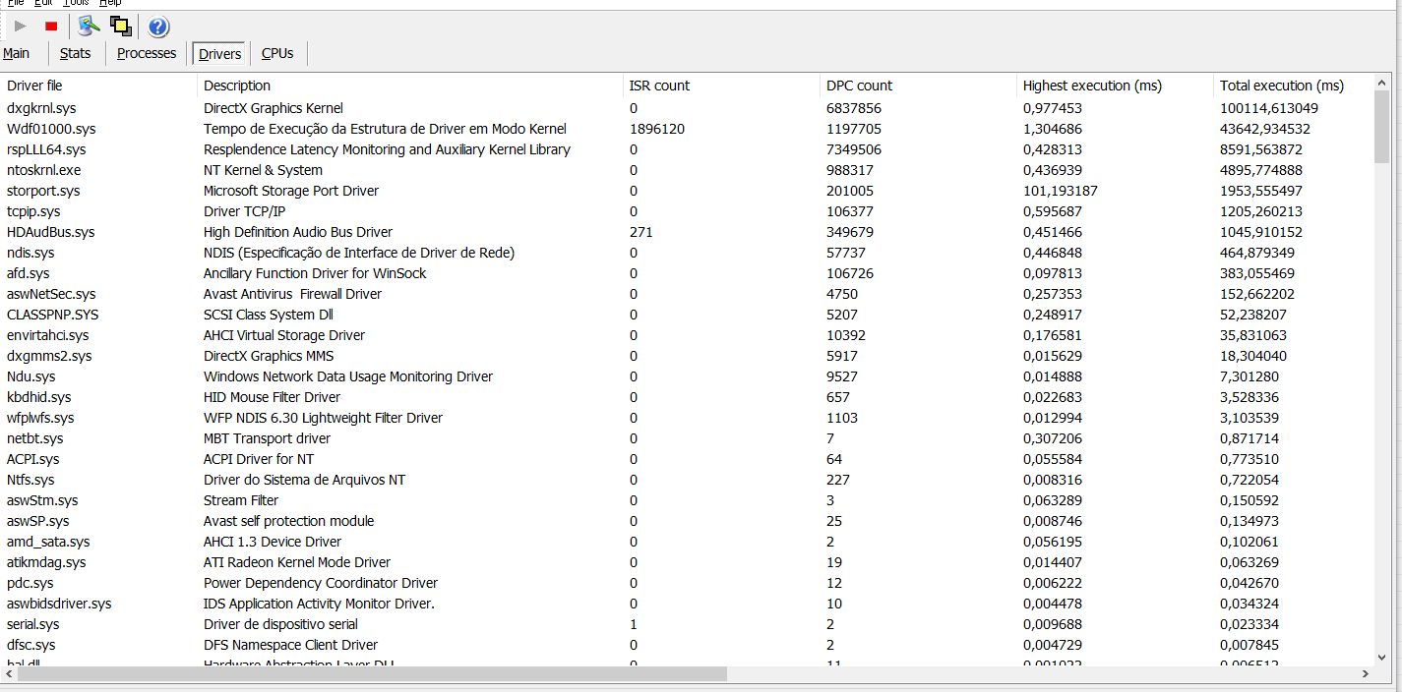Image resolution: width=1402 pixels, height=692 pixels.
Task: Click the storport.sys driver file
Action: point(43,191)
